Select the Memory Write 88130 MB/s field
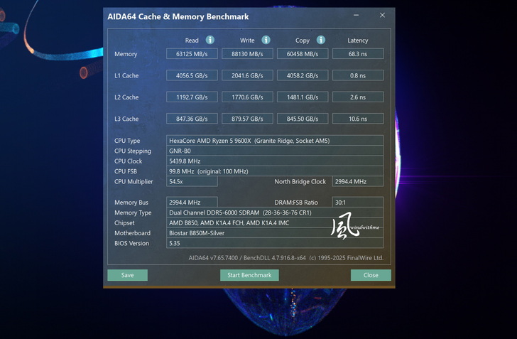The image size is (517, 339). pos(247,54)
